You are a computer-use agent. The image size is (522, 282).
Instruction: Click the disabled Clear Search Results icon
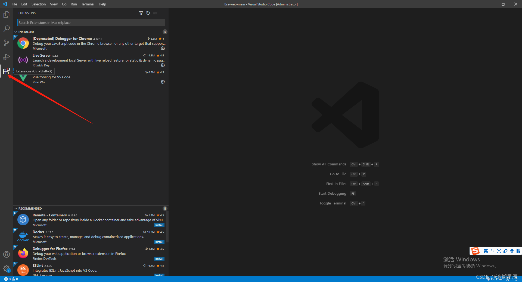pyautogui.click(x=155, y=13)
